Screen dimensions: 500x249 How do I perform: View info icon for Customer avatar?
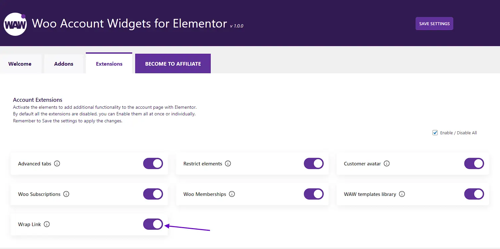pyautogui.click(x=387, y=163)
